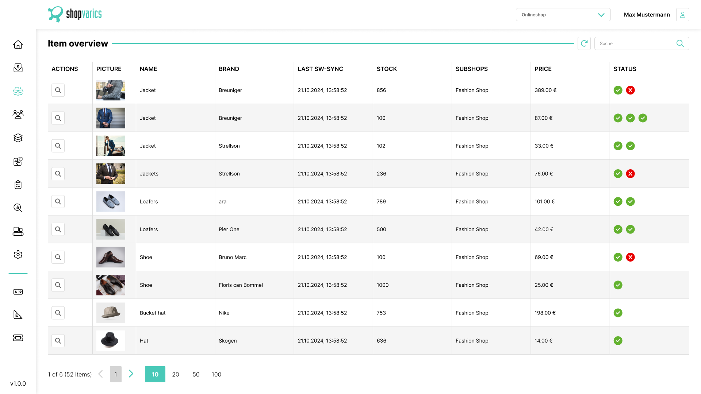Sort by BRAND column header

tap(229, 69)
